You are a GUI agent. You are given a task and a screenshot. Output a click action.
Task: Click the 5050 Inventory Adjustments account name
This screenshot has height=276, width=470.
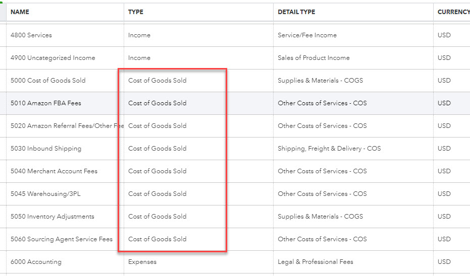(53, 217)
